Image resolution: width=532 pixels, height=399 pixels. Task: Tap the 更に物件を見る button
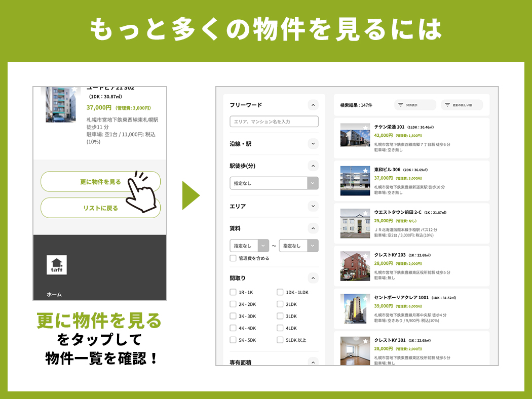pyautogui.click(x=100, y=182)
